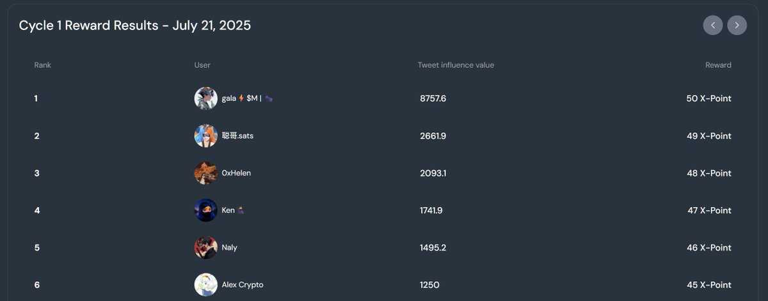Viewport: 768px width, 301px height.
Task: Click the Alex Crypto username
Action: point(243,284)
